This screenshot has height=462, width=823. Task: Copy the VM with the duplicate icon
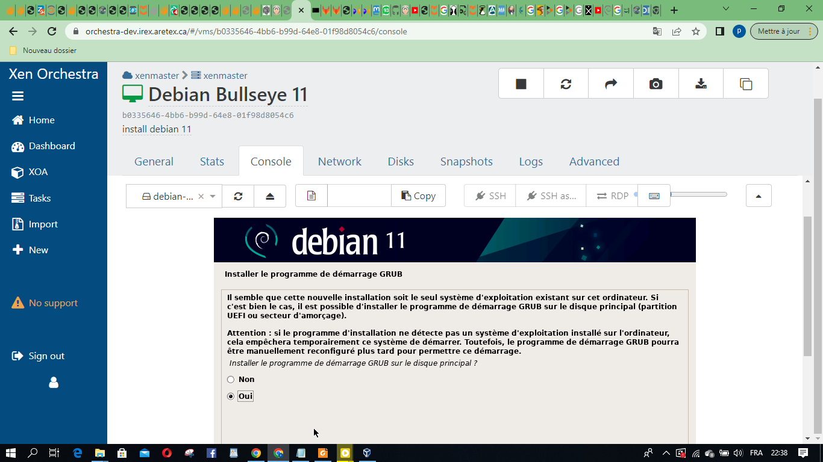click(746, 84)
